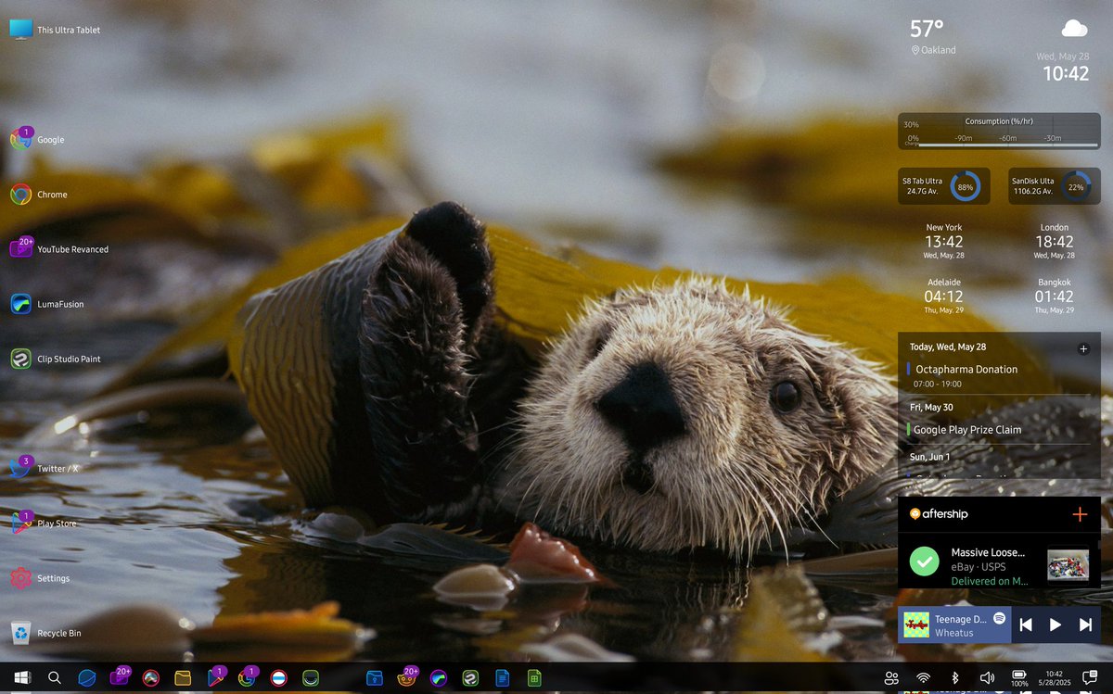Open This Ultra Tablet desktop icon
This screenshot has height=694, width=1113.
point(55,30)
